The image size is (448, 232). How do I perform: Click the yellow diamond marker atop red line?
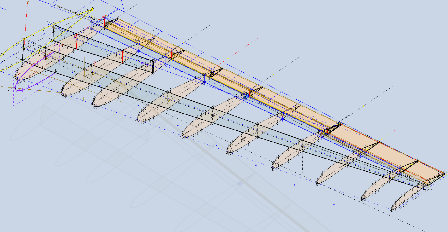pos(28,2)
